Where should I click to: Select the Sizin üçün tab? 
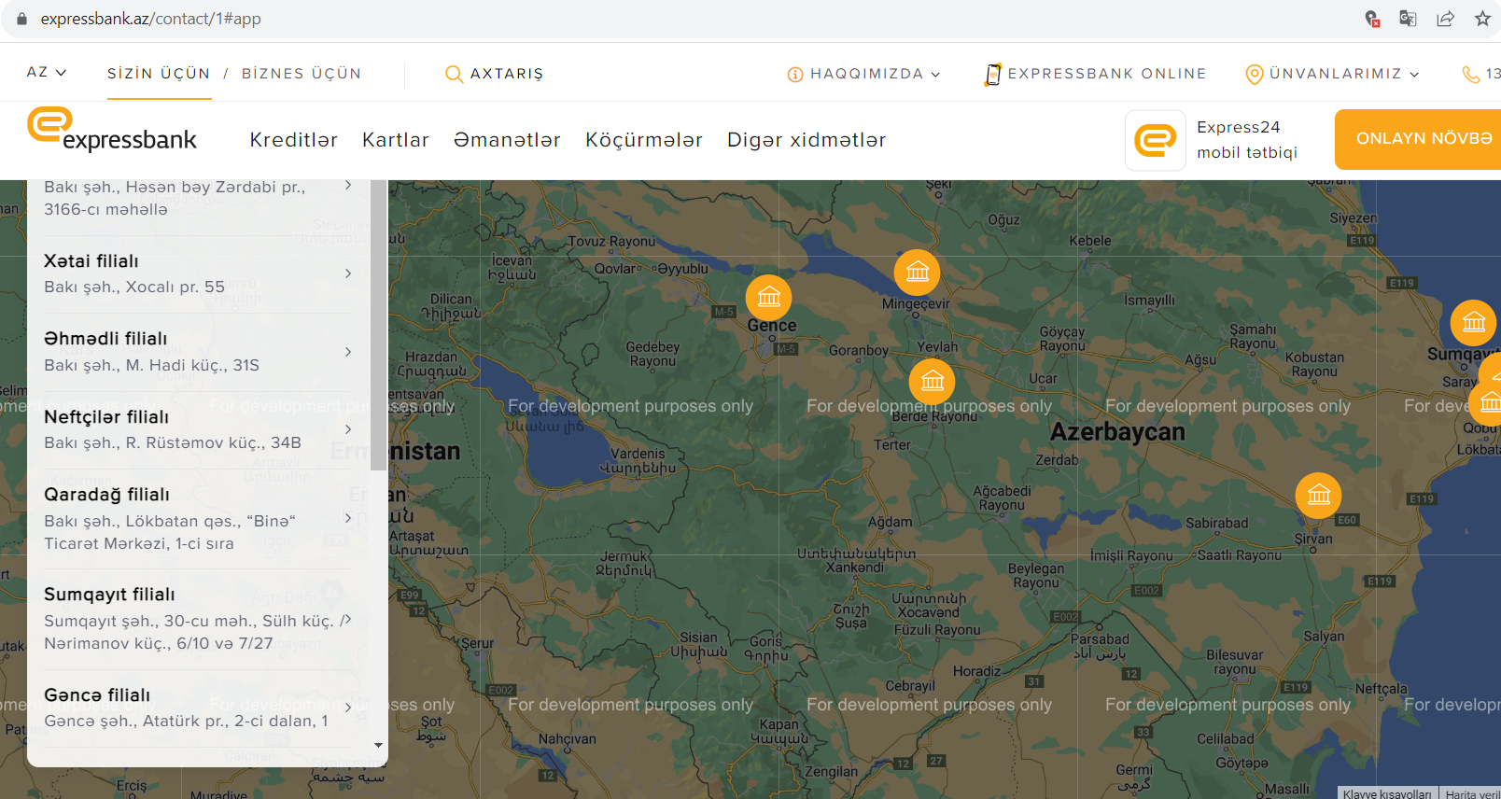[159, 74]
